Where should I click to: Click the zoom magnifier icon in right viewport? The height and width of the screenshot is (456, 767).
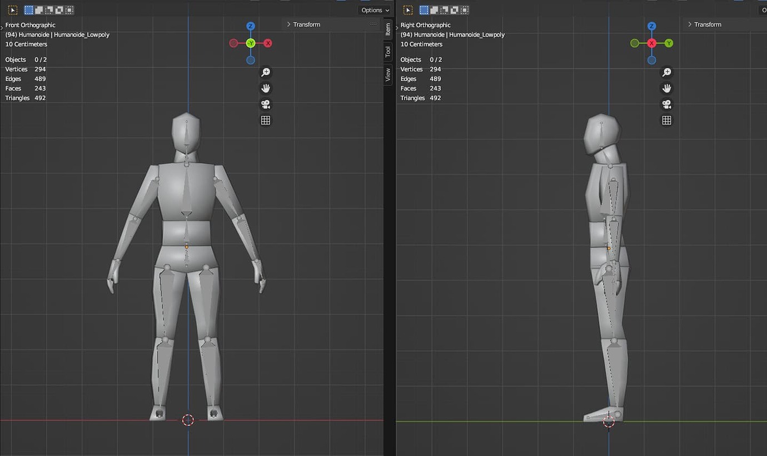click(666, 72)
